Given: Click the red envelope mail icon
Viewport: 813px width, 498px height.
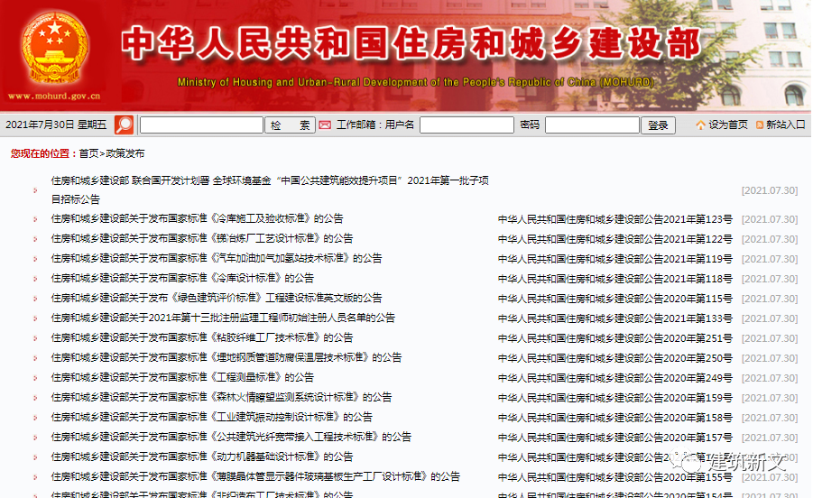Looking at the screenshot, I should coord(325,124).
